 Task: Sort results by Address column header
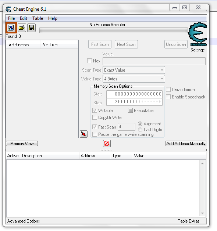tap(23, 45)
